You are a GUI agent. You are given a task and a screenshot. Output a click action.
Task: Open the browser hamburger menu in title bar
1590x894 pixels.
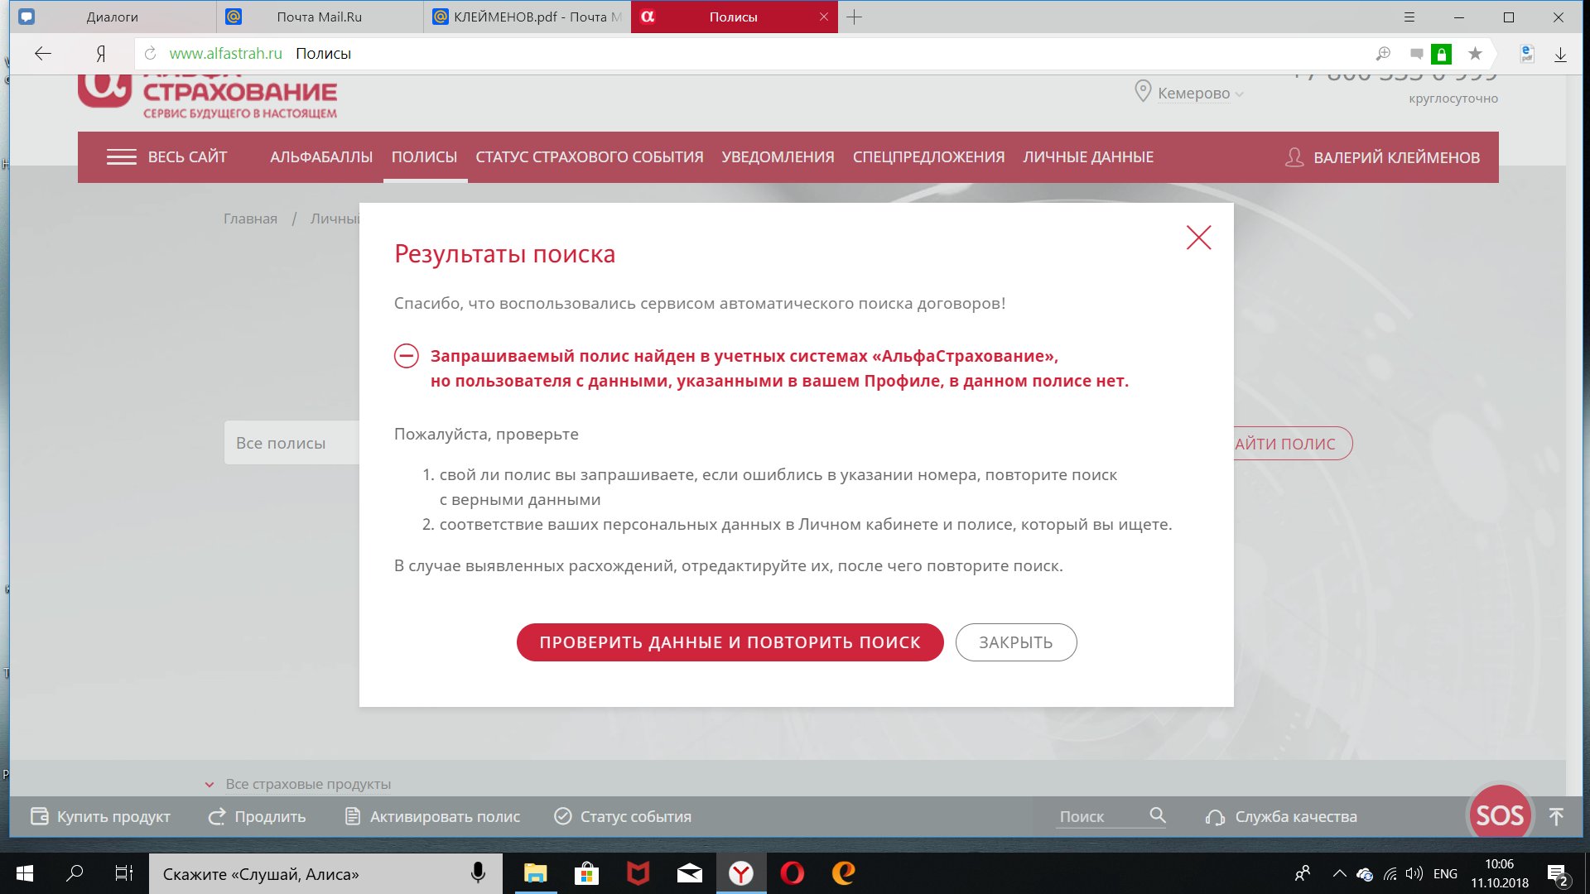click(1409, 17)
